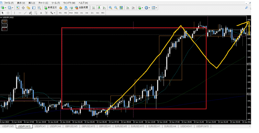The width and height of the screenshot is (259, 133).
Task: Expand the Arrows objects dropdown arrow
Action: click(x=54, y=13)
